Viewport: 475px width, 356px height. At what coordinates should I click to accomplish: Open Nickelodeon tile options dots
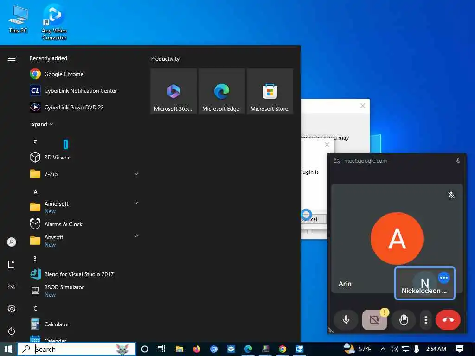[444, 278]
